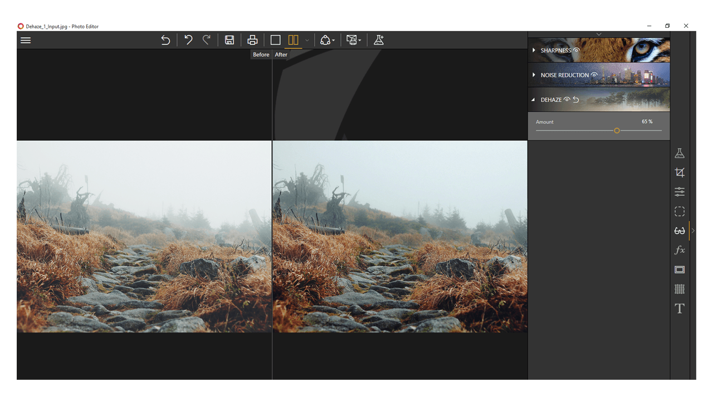Toggle Sharpness visibility with the eye icon
The image size is (713, 401).
[577, 50]
